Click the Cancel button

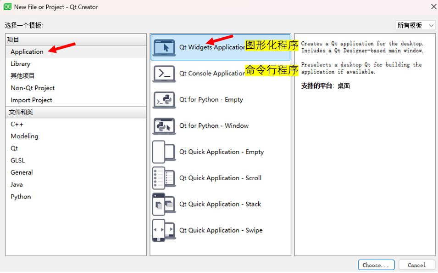point(416,265)
